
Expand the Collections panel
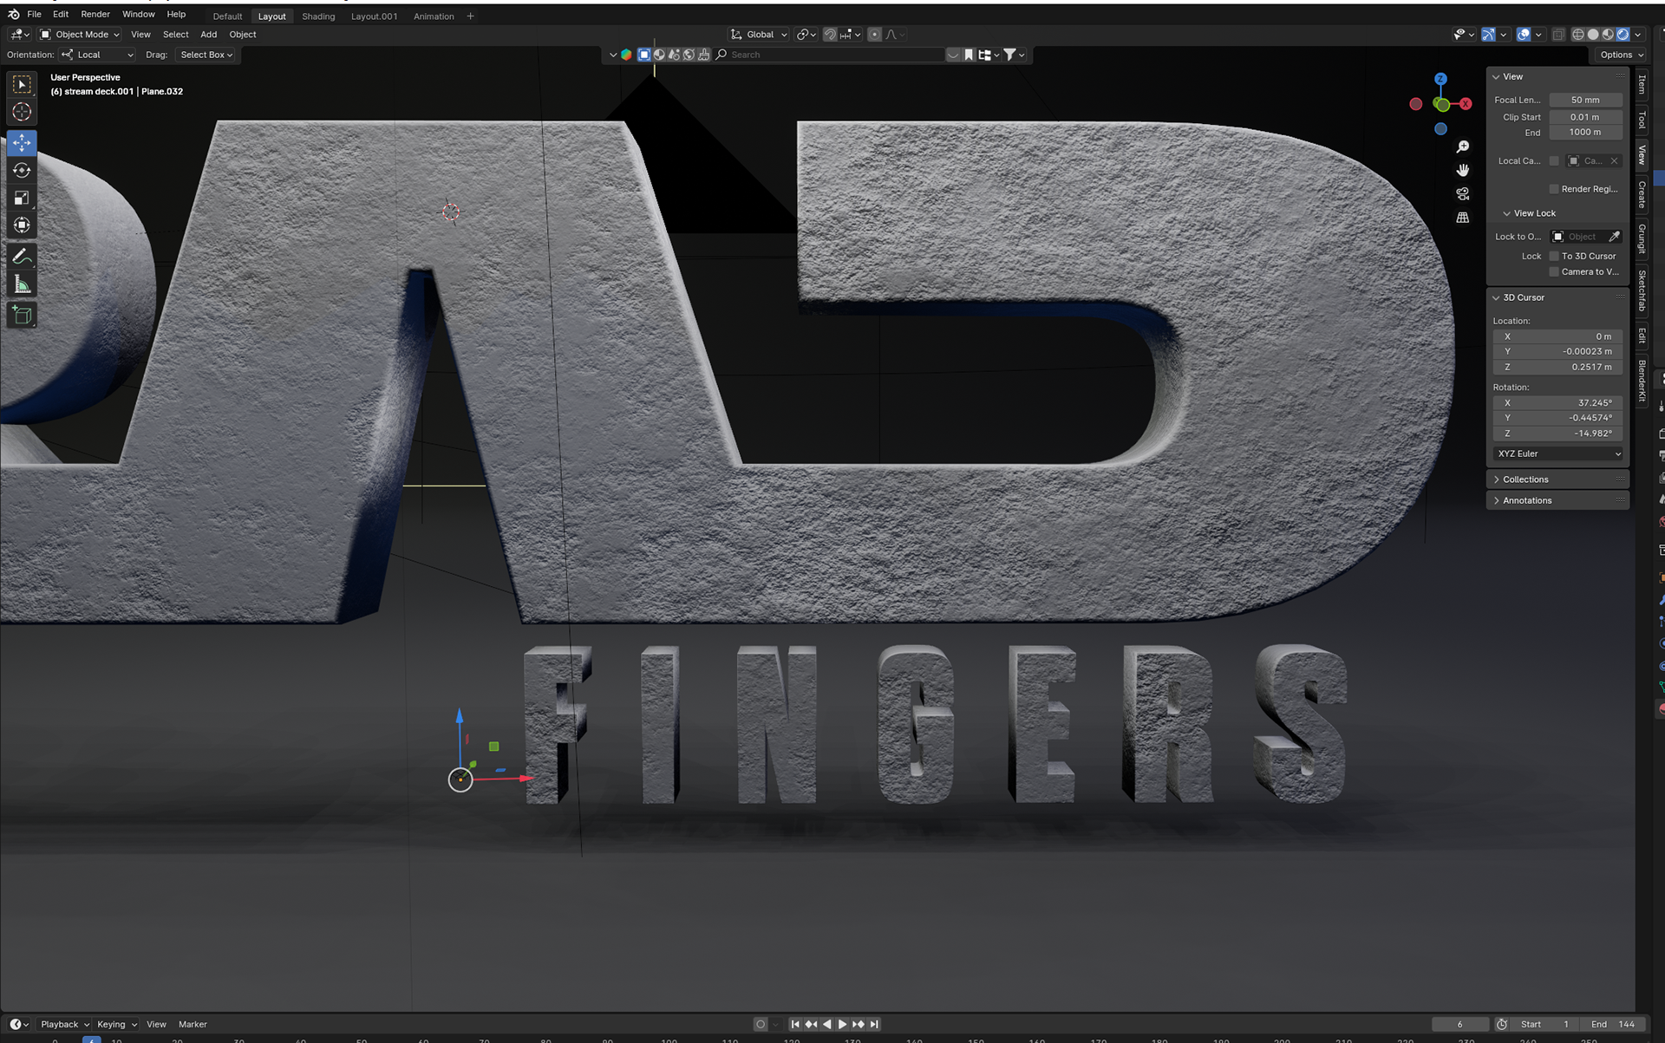(1525, 479)
